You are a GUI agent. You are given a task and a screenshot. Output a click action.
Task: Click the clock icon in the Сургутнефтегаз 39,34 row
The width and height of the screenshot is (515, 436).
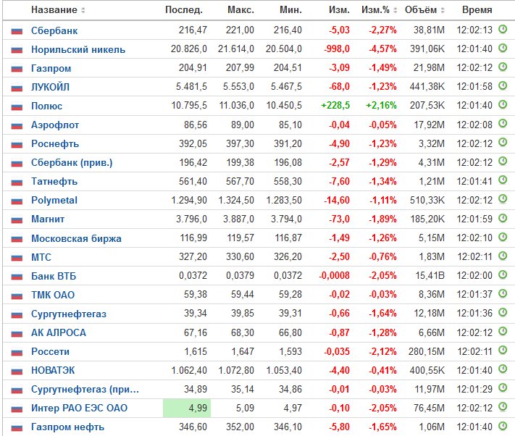(x=503, y=313)
